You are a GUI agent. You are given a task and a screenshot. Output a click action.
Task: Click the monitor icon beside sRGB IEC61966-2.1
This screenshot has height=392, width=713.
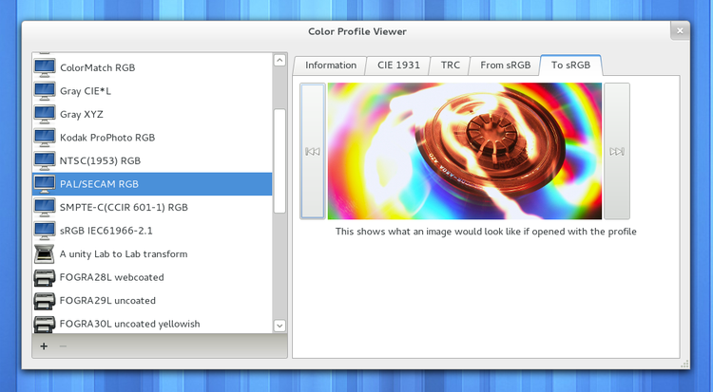tap(45, 230)
